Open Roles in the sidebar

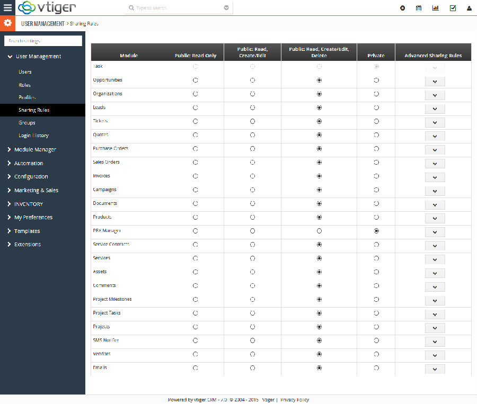click(24, 85)
